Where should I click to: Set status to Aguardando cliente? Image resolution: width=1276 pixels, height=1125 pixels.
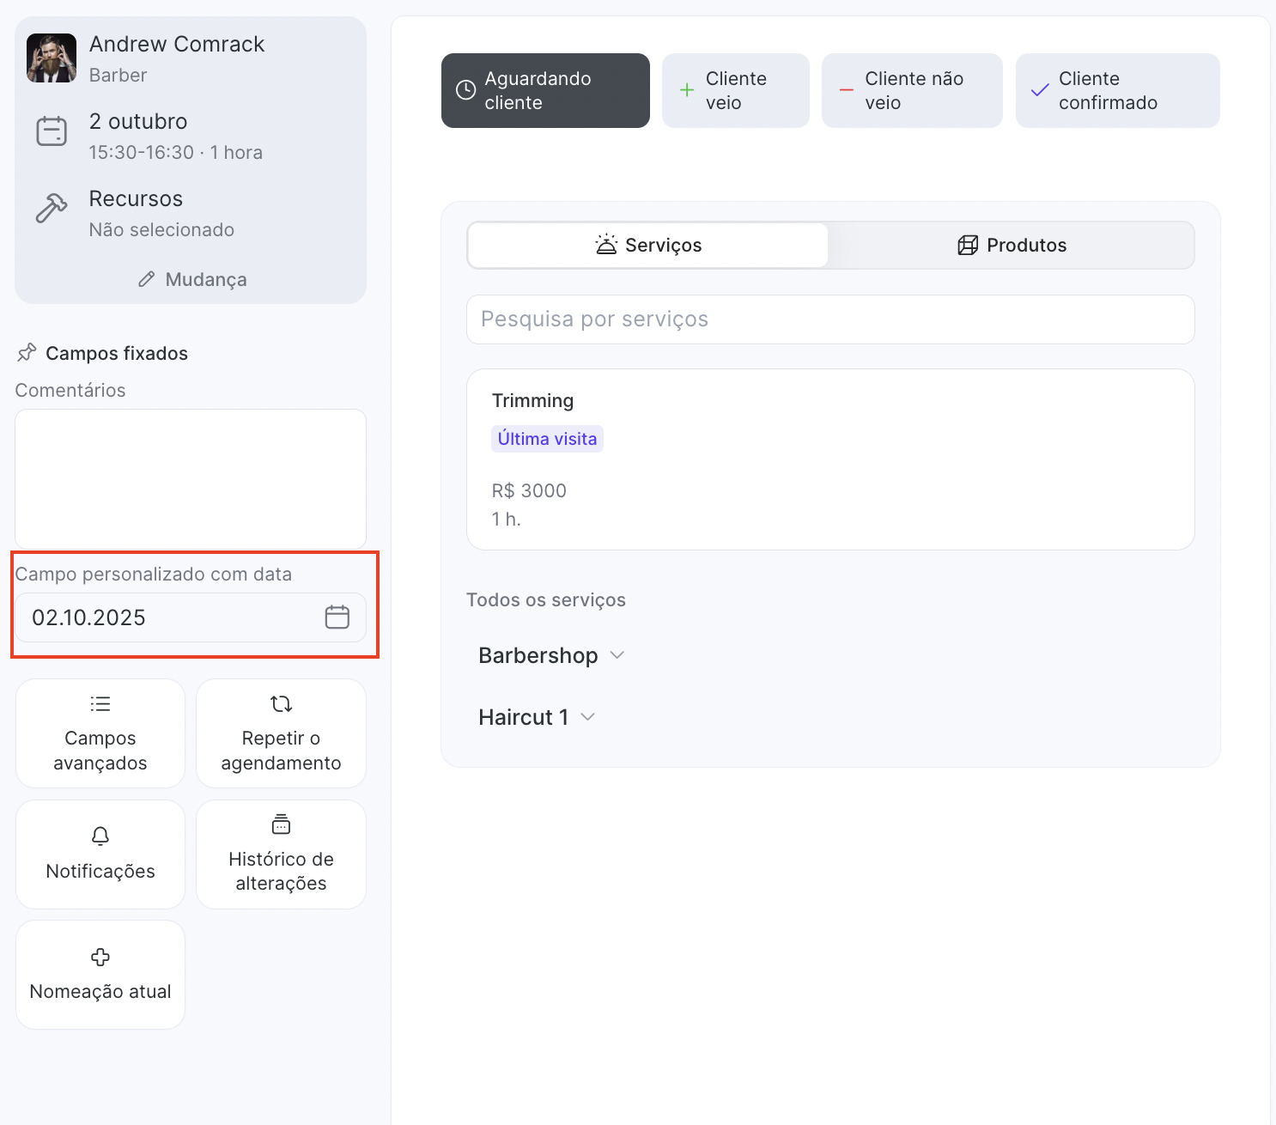544,91
